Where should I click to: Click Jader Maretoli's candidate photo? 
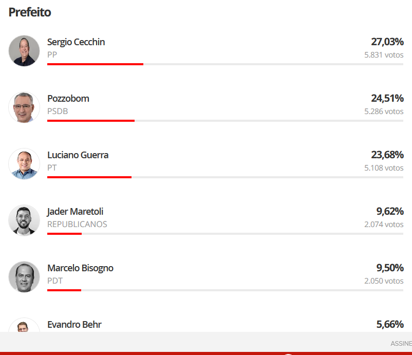coord(24,220)
